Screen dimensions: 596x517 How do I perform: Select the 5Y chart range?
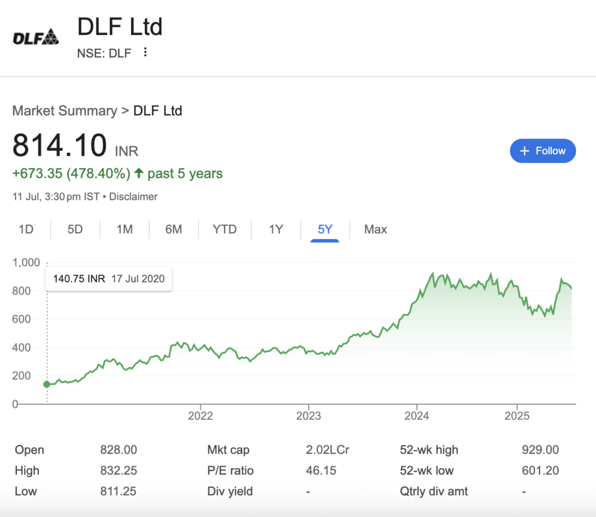click(325, 230)
